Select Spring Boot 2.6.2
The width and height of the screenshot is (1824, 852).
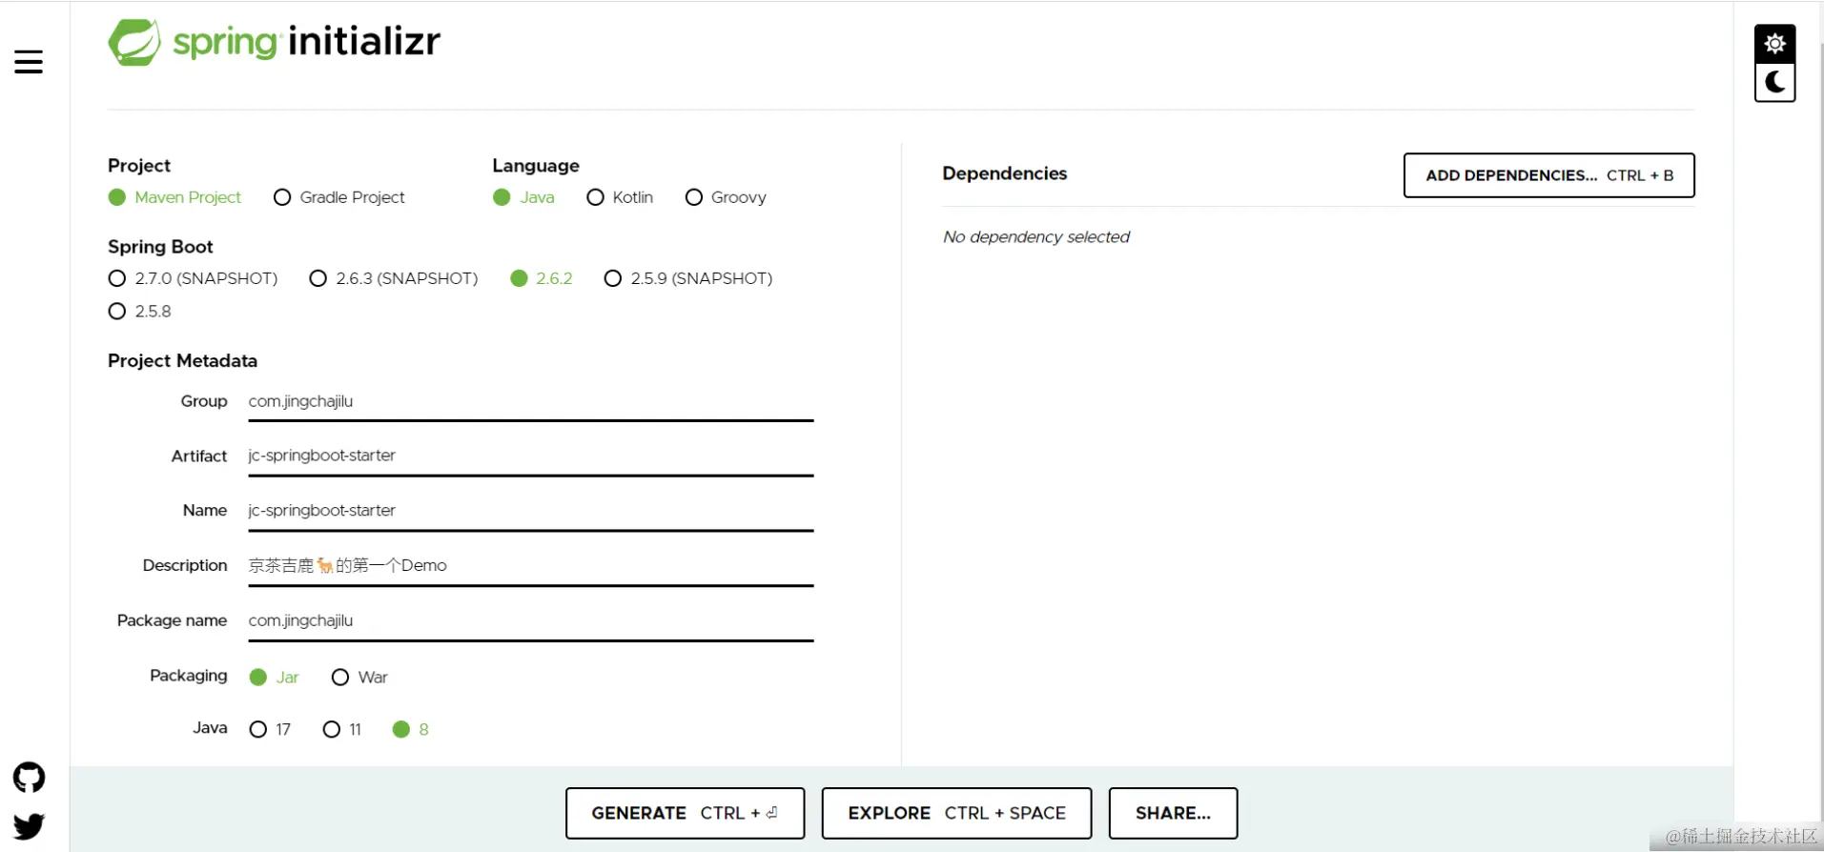pyautogui.click(x=542, y=278)
